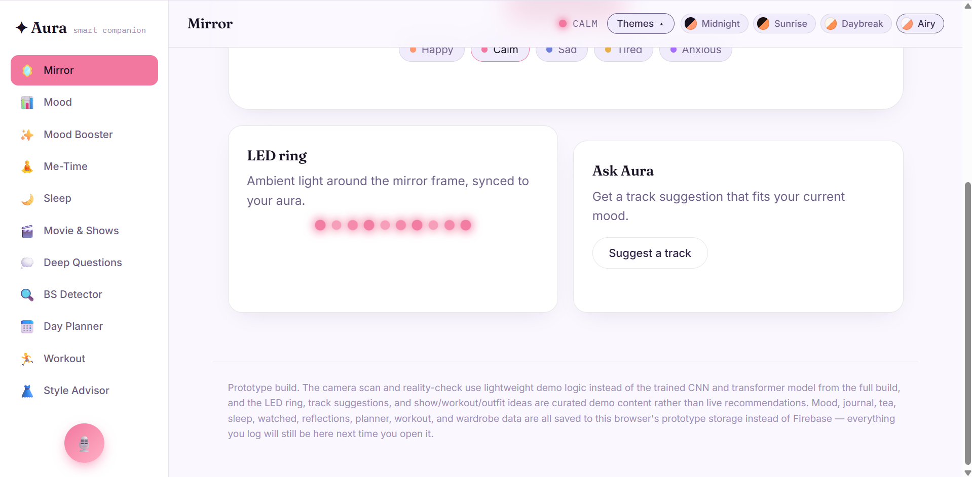Select the Anxious mood chip
Screen dimensions: 972x477
[x=696, y=52]
